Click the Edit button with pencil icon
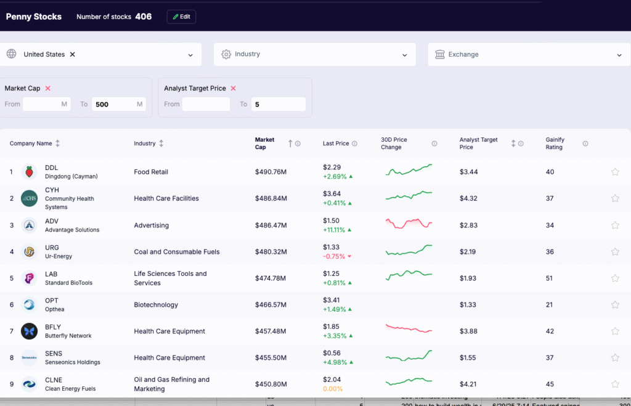 coord(181,17)
